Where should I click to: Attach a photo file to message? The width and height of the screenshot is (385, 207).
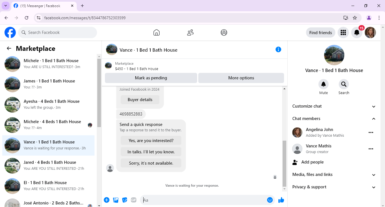click(x=116, y=200)
